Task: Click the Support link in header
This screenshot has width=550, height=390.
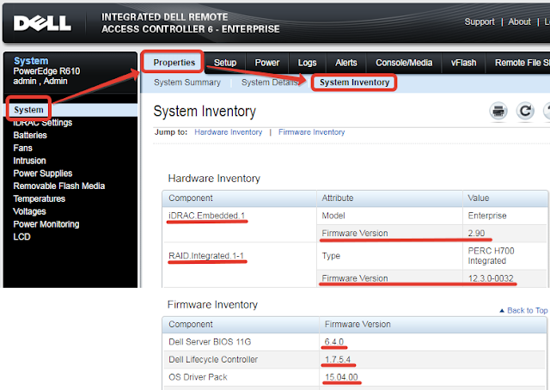Action: (480, 21)
